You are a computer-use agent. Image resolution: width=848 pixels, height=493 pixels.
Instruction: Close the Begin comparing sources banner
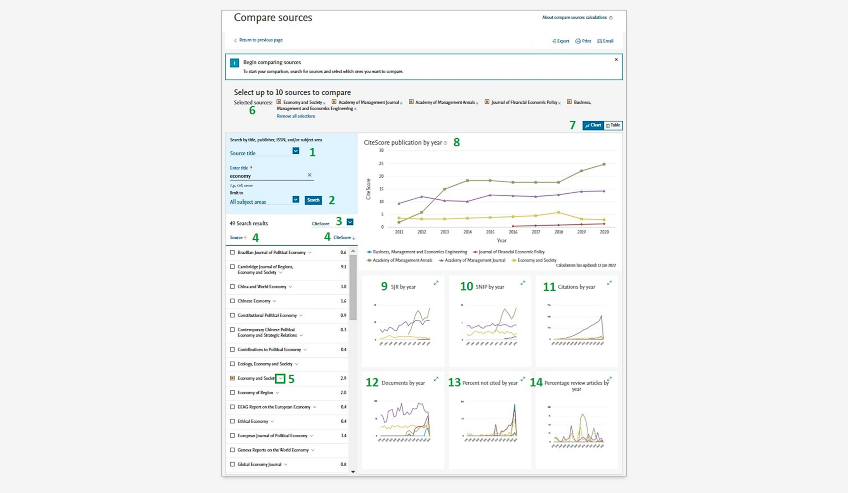tap(616, 60)
